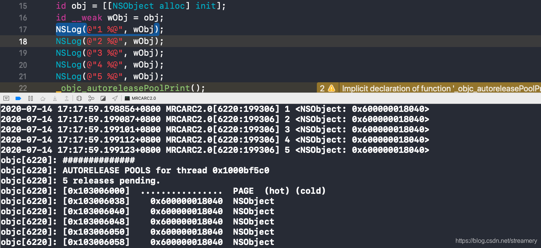Screen dimensions: 541x248
Task: Click line number 20 in the gutter
Action: click(x=23, y=65)
